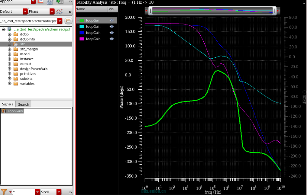
Task: Click the variables folder icon
Action: coord(16,84)
